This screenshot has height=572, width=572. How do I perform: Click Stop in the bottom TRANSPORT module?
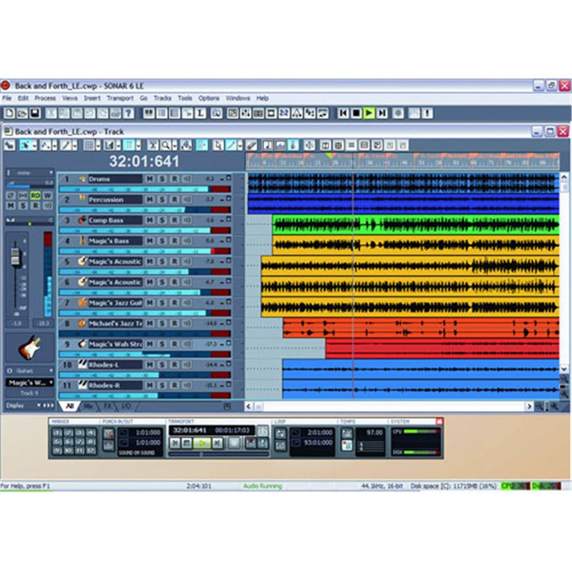[x=186, y=443]
